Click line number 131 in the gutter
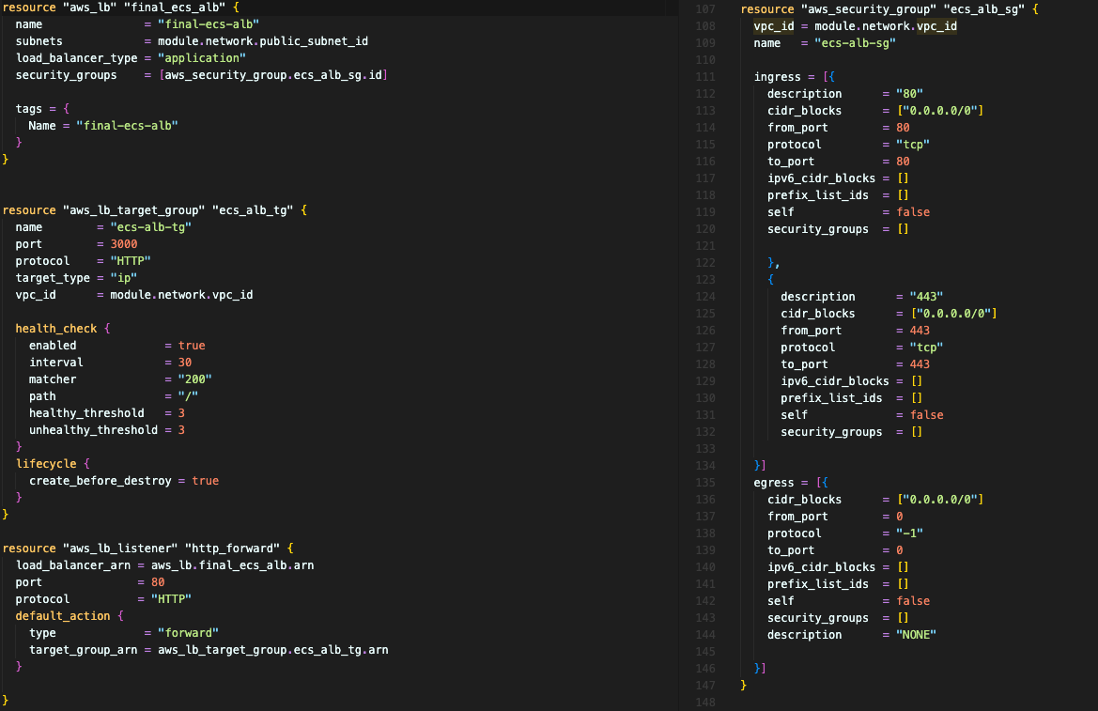 (x=705, y=415)
